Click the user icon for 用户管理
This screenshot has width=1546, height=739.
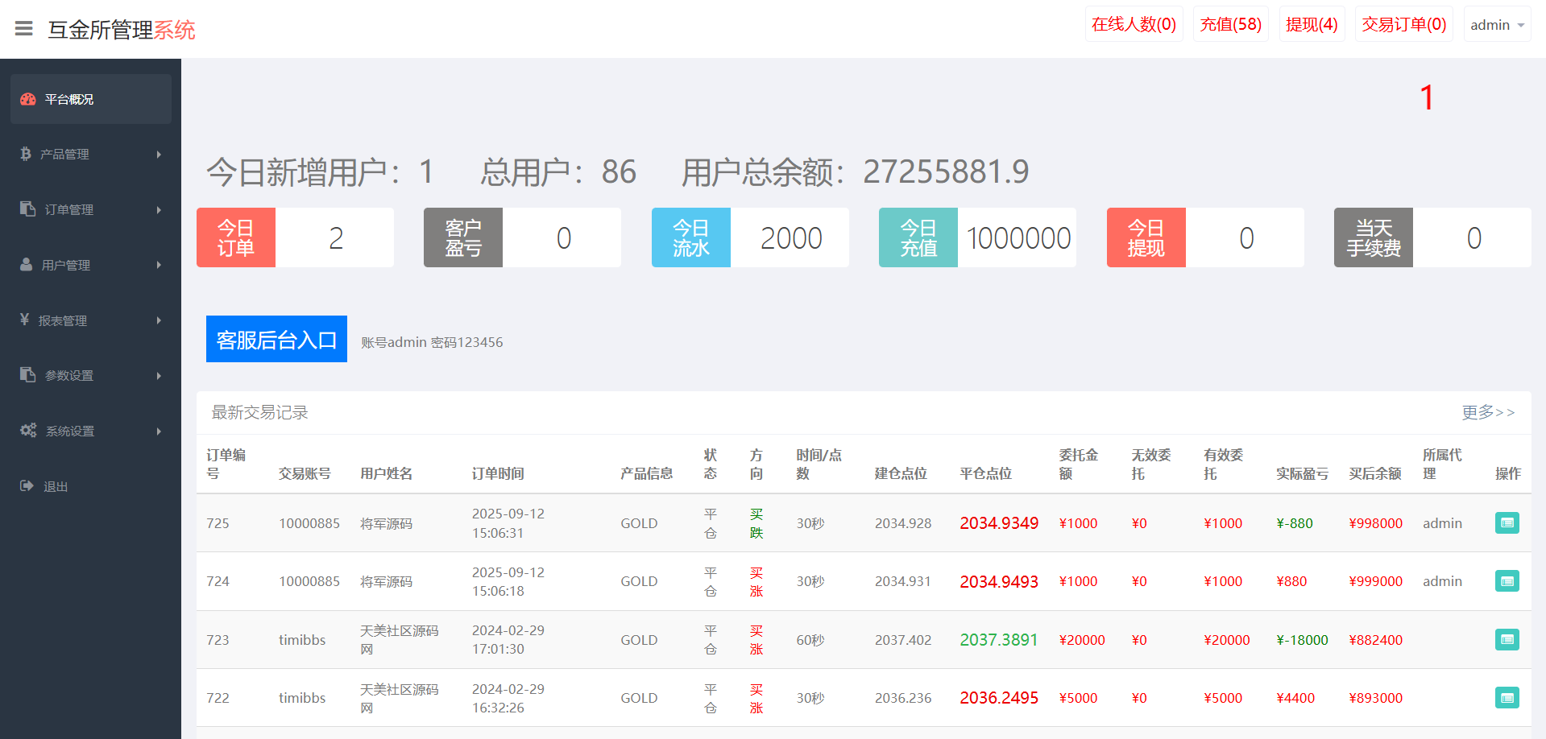(x=27, y=265)
